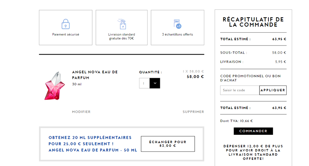Click the 3 échantillons offerts box
This screenshot has height=166, width=309.
(178, 27)
